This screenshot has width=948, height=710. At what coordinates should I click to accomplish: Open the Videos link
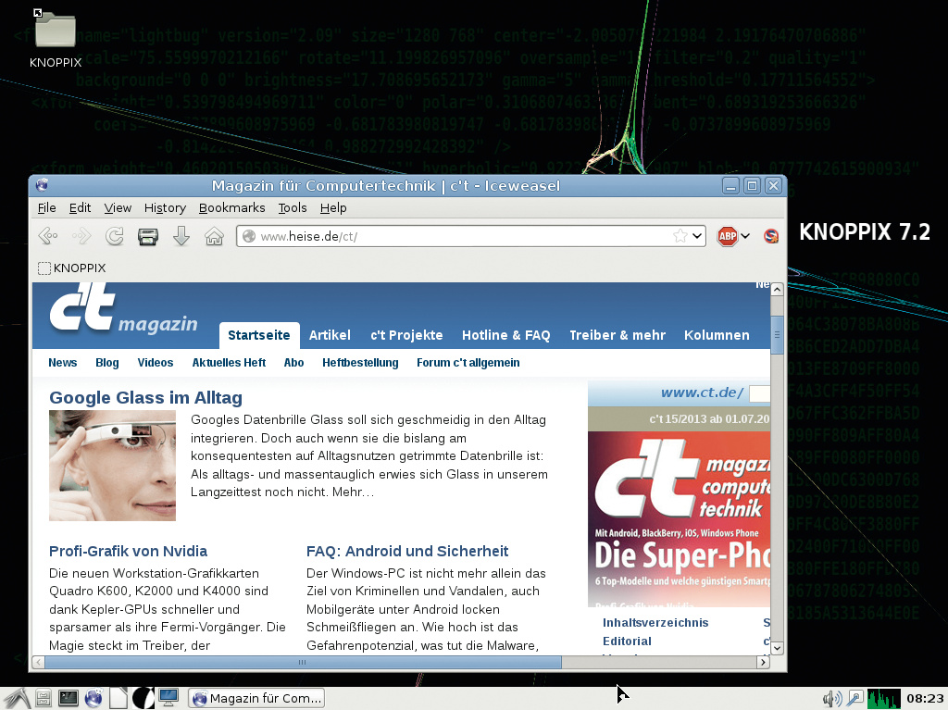tap(156, 362)
